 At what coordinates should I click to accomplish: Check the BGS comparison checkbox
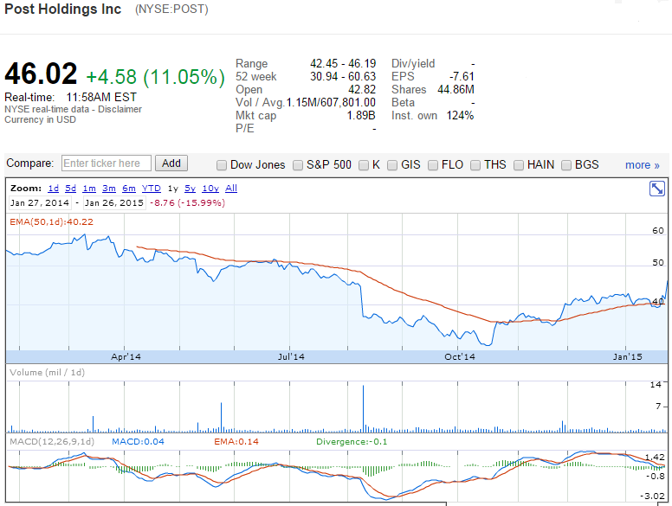point(566,165)
